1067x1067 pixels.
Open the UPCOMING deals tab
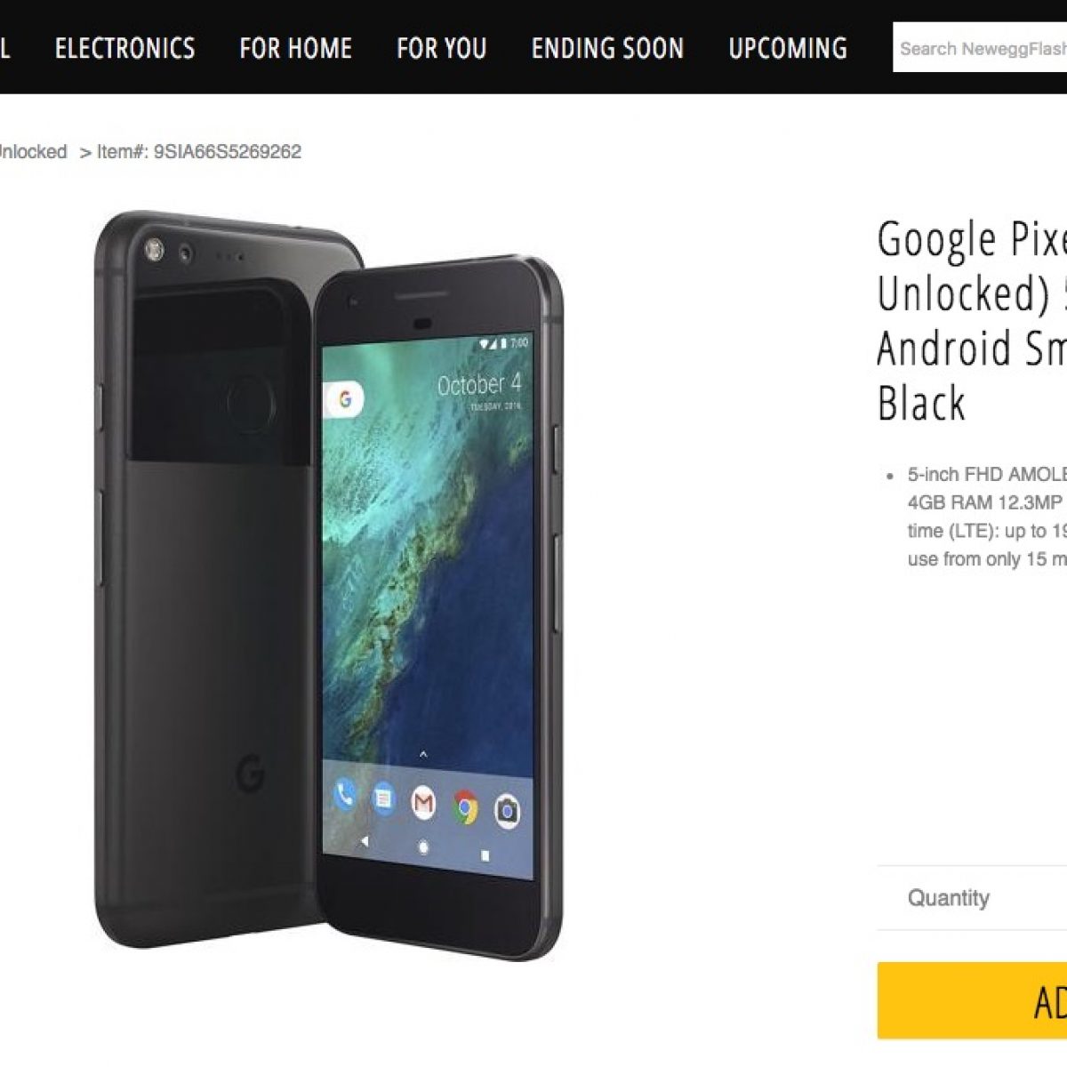[788, 48]
